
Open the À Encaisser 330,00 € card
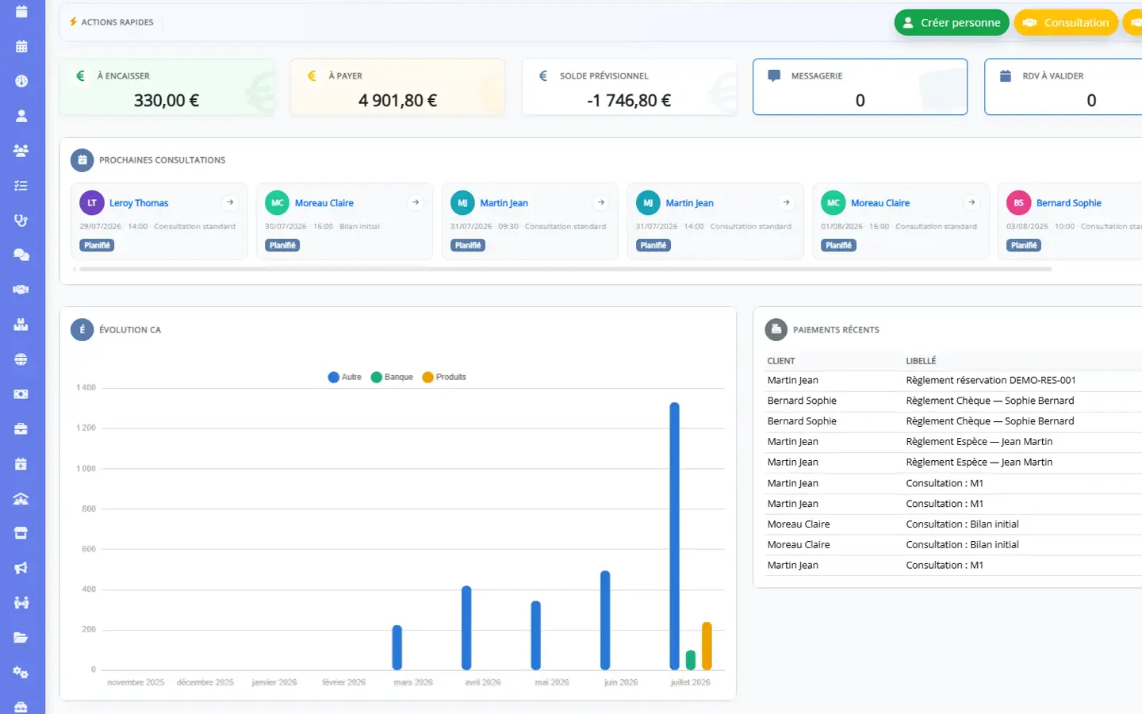(x=167, y=87)
